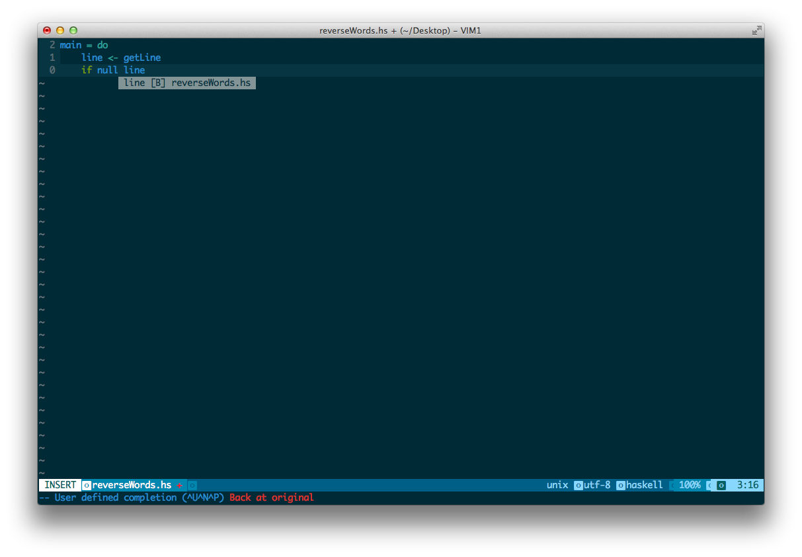
Task: Click the 'if' keyword
Action: click(x=87, y=70)
